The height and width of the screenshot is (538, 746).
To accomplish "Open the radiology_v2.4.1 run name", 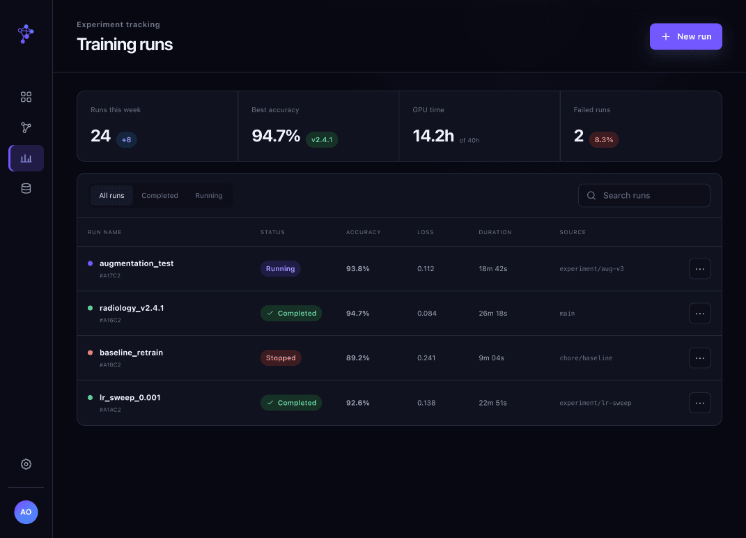I will click(x=132, y=308).
